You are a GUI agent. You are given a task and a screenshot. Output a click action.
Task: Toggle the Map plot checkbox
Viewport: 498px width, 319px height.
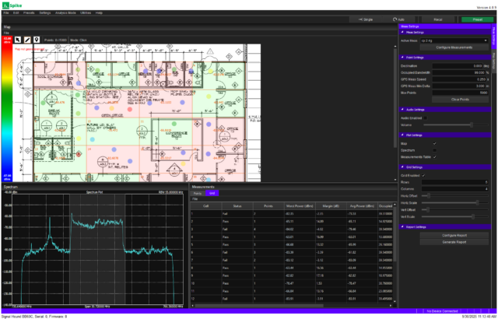click(434, 143)
